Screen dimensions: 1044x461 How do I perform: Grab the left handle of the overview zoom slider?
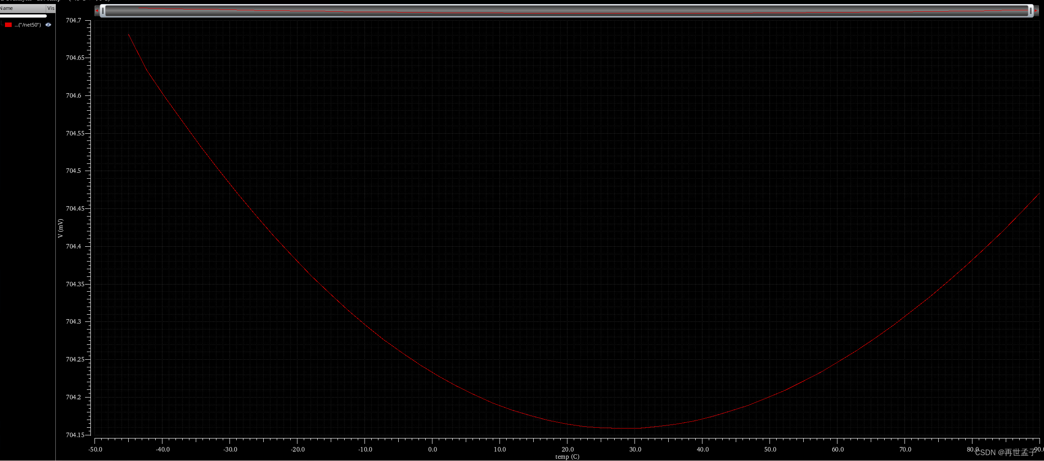point(103,11)
